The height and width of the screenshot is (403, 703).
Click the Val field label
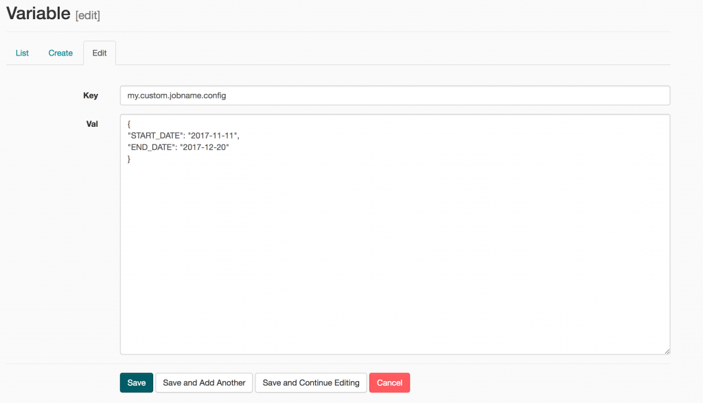[92, 124]
